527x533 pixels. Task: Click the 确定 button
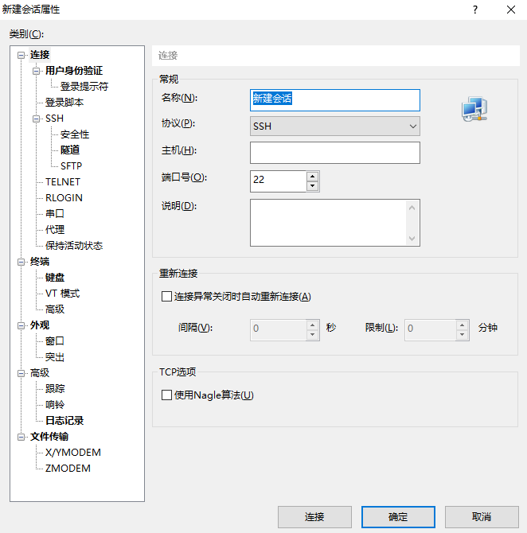pyautogui.click(x=398, y=517)
